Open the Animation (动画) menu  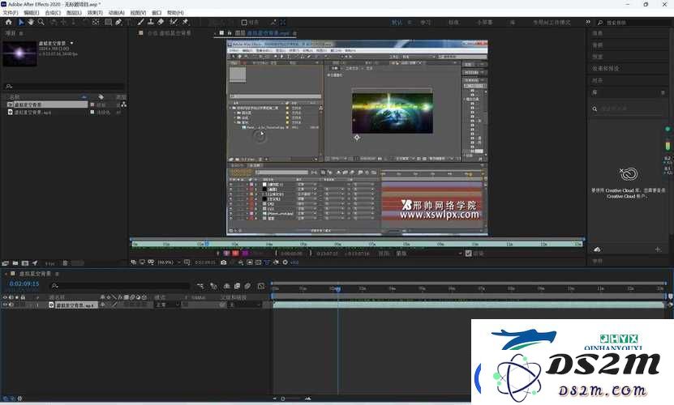click(117, 13)
